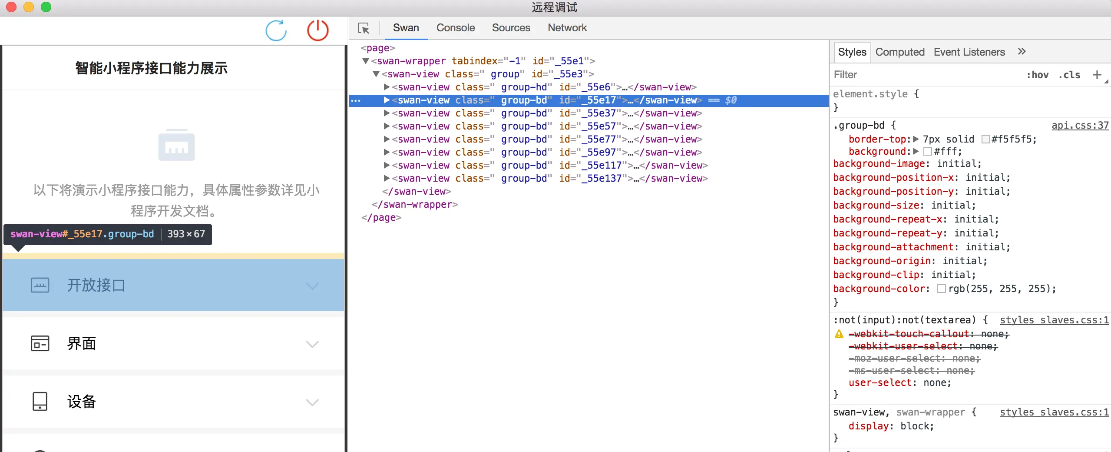The height and width of the screenshot is (452, 1111).
Task: Expand the group-bd _55e37 node
Action: [387, 113]
